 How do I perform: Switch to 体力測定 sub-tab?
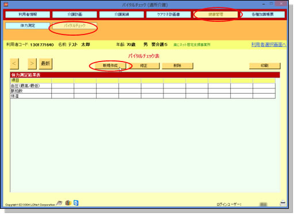pyautogui.click(x=28, y=26)
